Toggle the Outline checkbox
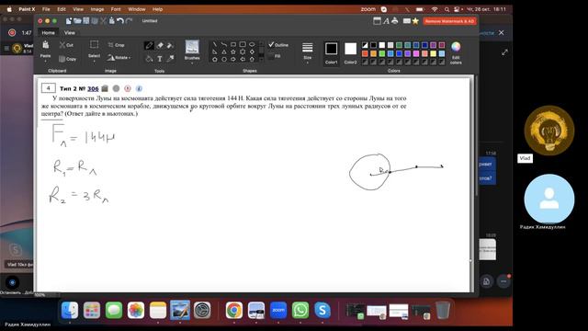This screenshot has width=588, height=331. 271,45
